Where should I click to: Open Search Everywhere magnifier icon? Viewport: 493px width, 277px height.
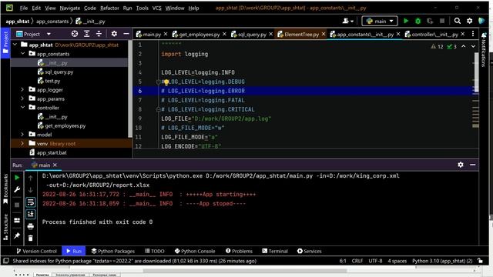[458, 21]
